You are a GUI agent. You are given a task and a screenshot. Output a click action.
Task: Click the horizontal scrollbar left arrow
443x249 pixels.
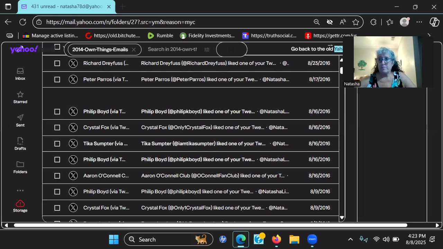coord(6,225)
